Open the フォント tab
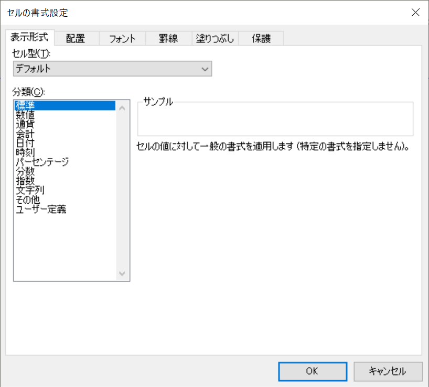The width and height of the screenshot is (429, 387). point(122,39)
